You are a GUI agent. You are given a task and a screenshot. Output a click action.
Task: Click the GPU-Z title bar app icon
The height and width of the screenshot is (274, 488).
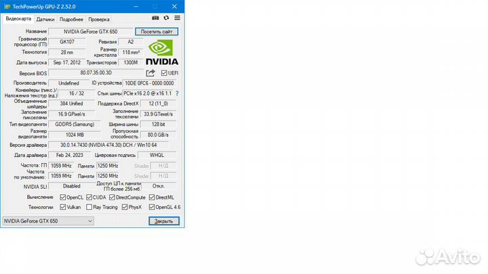click(x=7, y=7)
